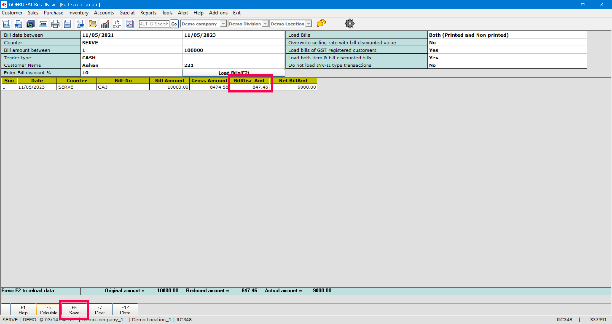Image resolution: width=612 pixels, height=324 pixels.
Task: Click the EXIT power icon
Action: click(x=117, y=24)
